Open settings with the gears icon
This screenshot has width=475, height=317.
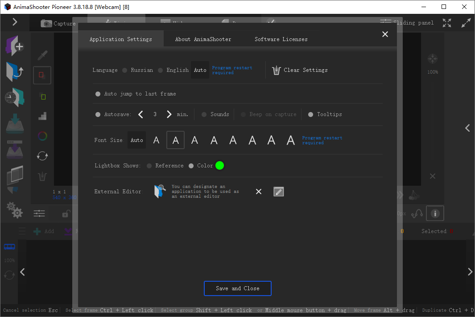[x=15, y=210]
